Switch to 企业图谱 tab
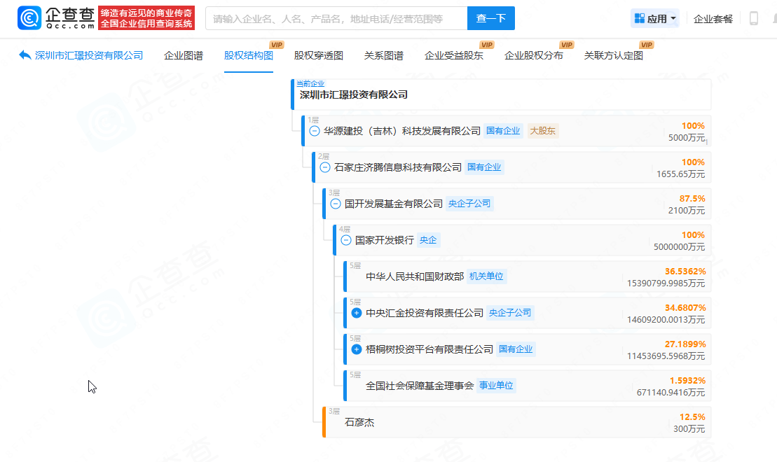This screenshot has height=462, width=777. 184,55
